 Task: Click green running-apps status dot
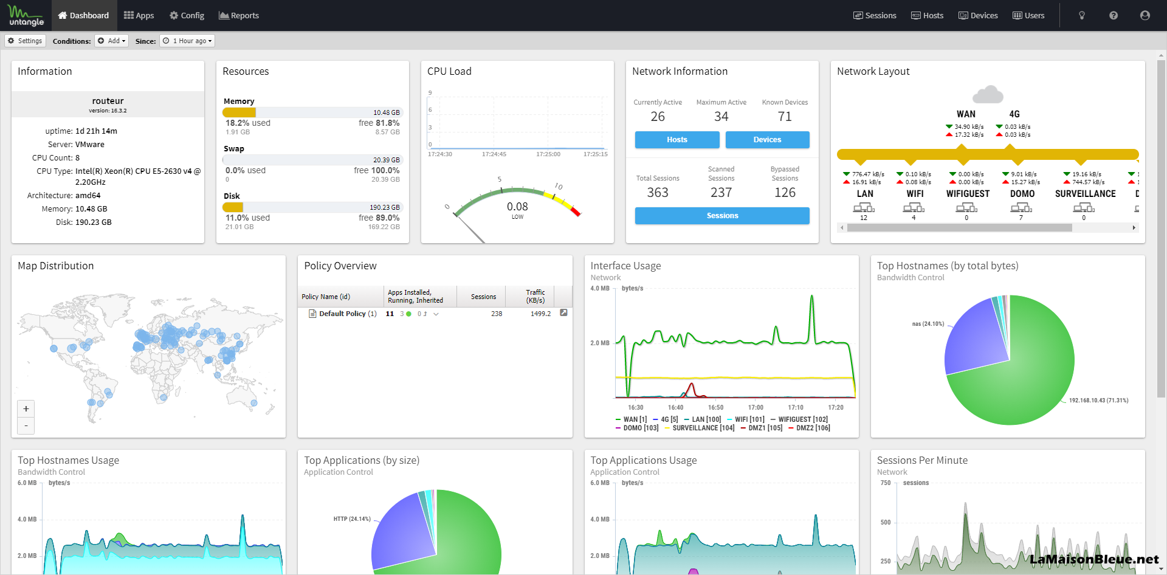pyautogui.click(x=408, y=314)
